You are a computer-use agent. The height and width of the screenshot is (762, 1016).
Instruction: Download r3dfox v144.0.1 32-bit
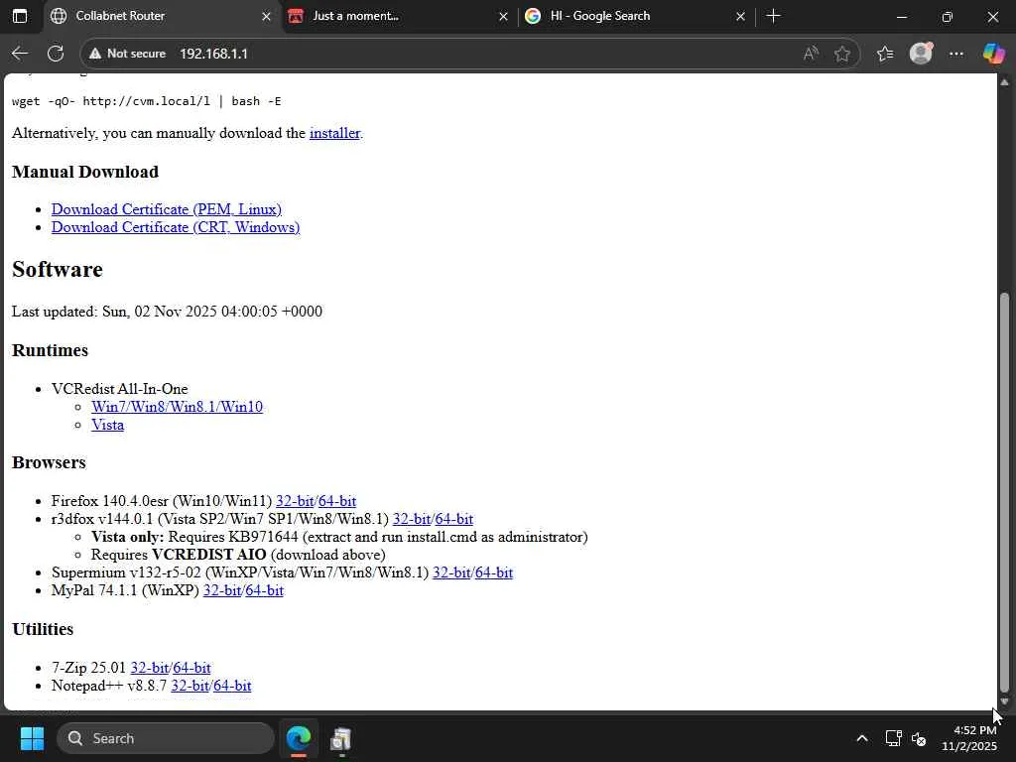412,519
